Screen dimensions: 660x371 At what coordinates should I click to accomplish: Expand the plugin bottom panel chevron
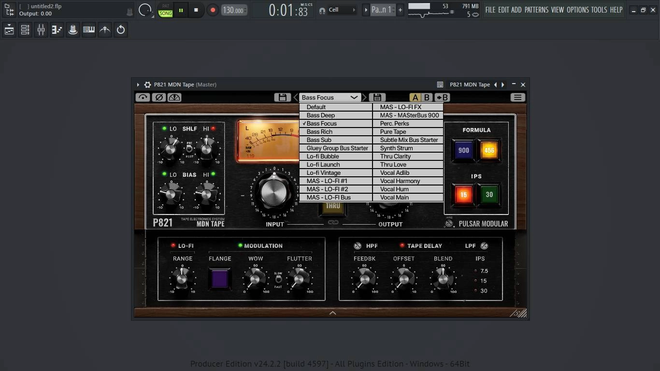click(x=332, y=313)
